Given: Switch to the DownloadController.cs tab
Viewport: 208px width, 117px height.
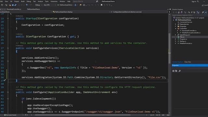Looking at the screenshot, I should pos(14,9).
